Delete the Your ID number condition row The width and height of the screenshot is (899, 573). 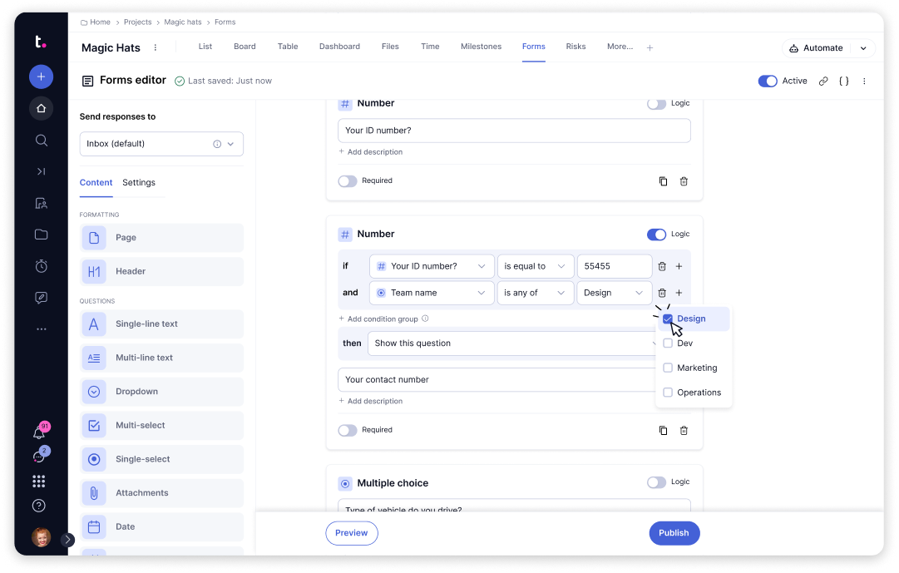662,266
